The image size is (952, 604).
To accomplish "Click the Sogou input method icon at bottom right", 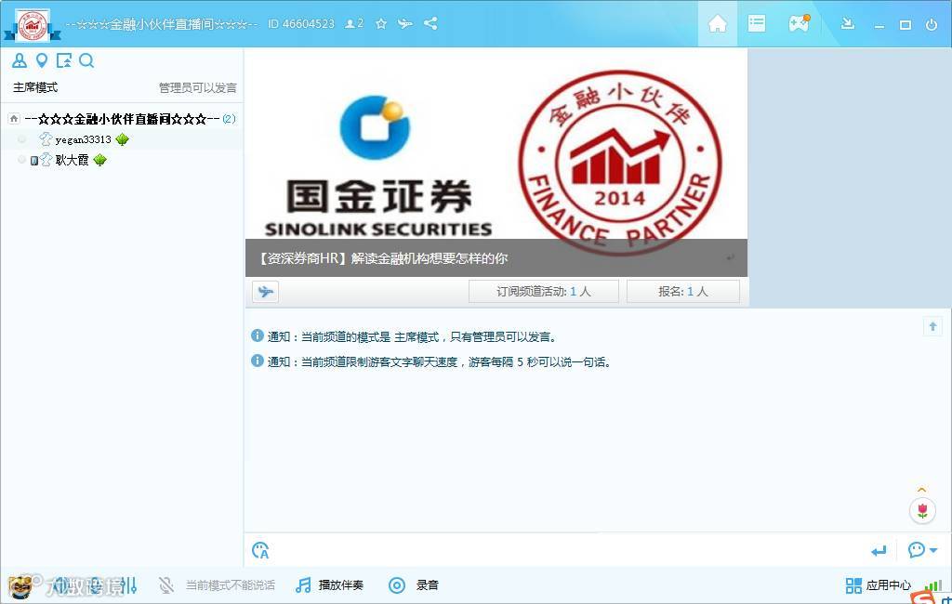I will (922, 597).
